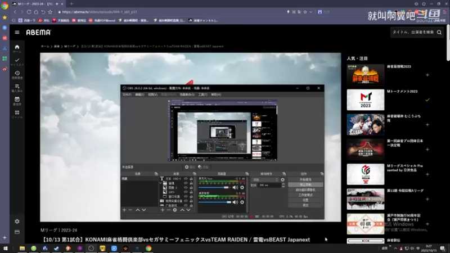Open the OBS Tools menu

coord(202,94)
